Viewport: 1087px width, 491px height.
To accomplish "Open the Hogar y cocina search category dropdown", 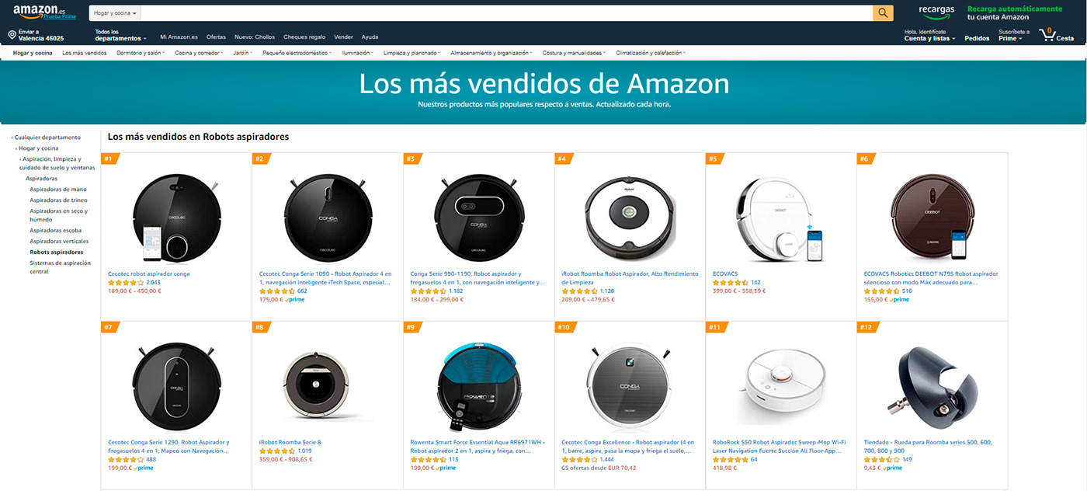I will (115, 13).
